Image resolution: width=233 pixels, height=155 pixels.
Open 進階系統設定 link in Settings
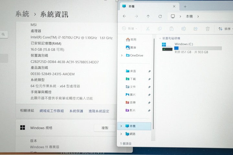[x=99, y=111]
